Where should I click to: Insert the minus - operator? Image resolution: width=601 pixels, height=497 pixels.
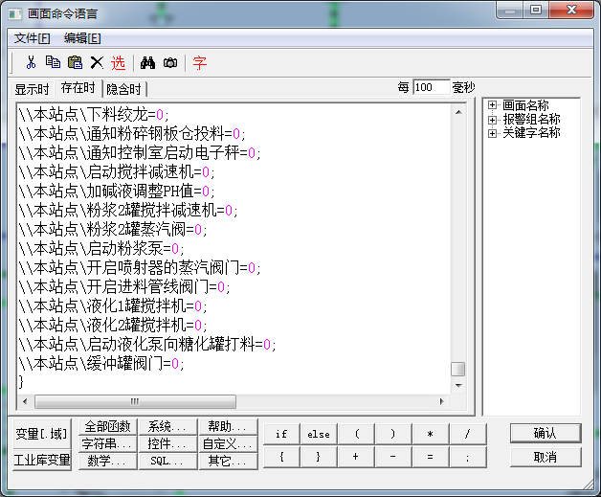(393, 457)
